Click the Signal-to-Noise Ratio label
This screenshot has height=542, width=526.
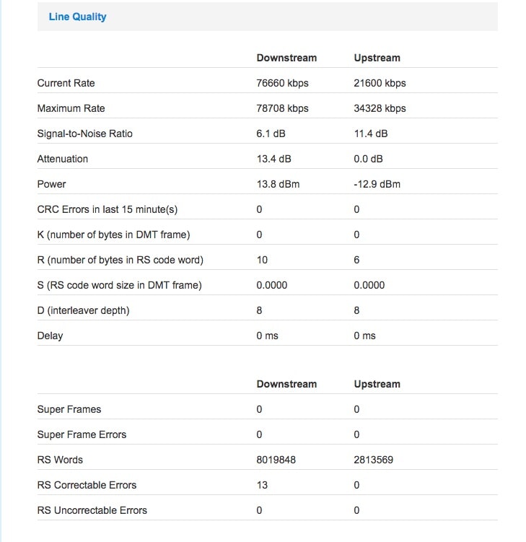84,134
